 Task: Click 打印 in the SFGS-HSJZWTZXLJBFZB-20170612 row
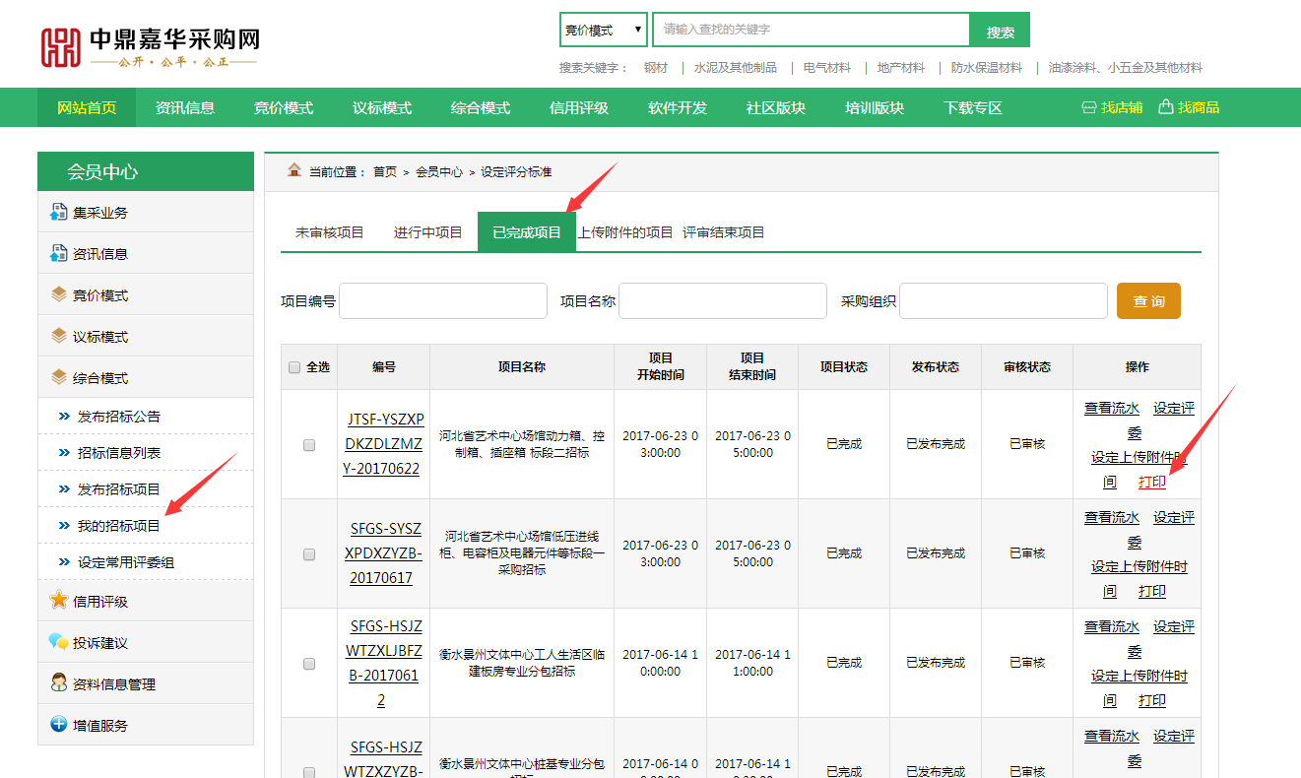click(1152, 700)
